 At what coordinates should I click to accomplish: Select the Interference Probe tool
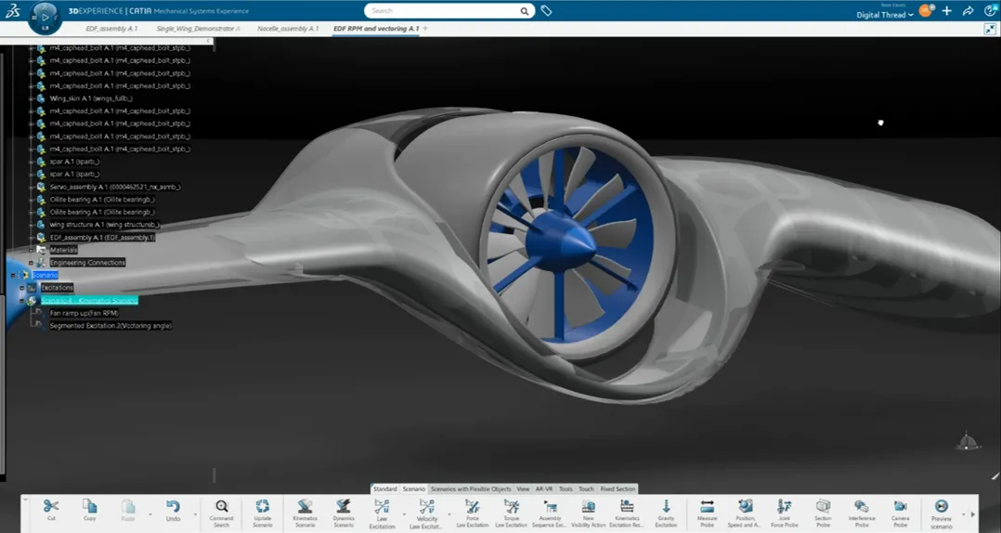pyautogui.click(x=862, y=513)
